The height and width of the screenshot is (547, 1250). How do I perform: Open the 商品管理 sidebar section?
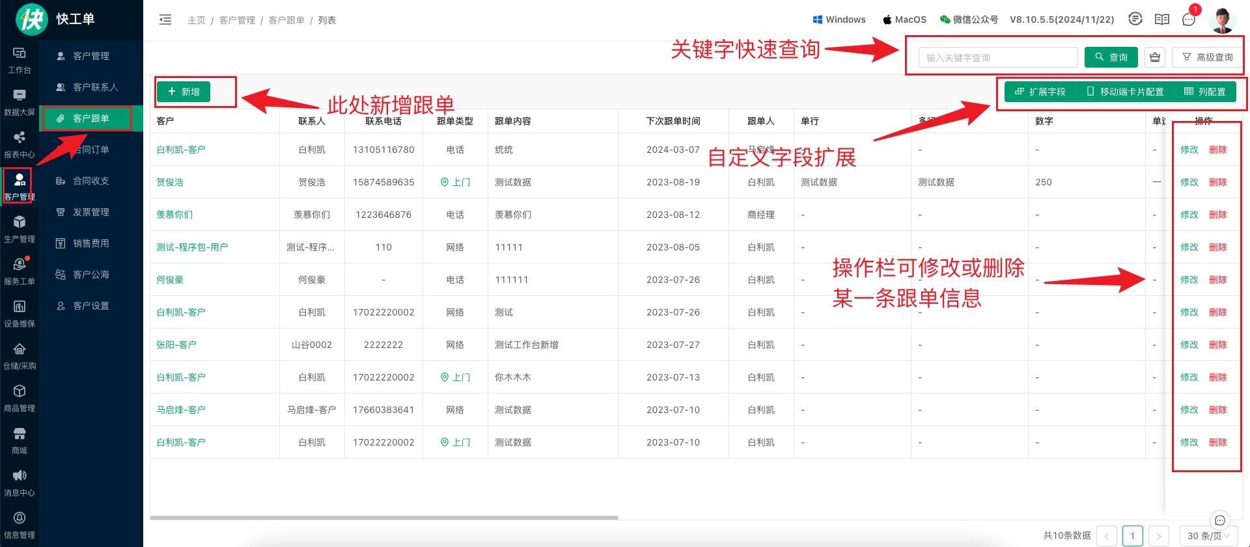point(20,399)
